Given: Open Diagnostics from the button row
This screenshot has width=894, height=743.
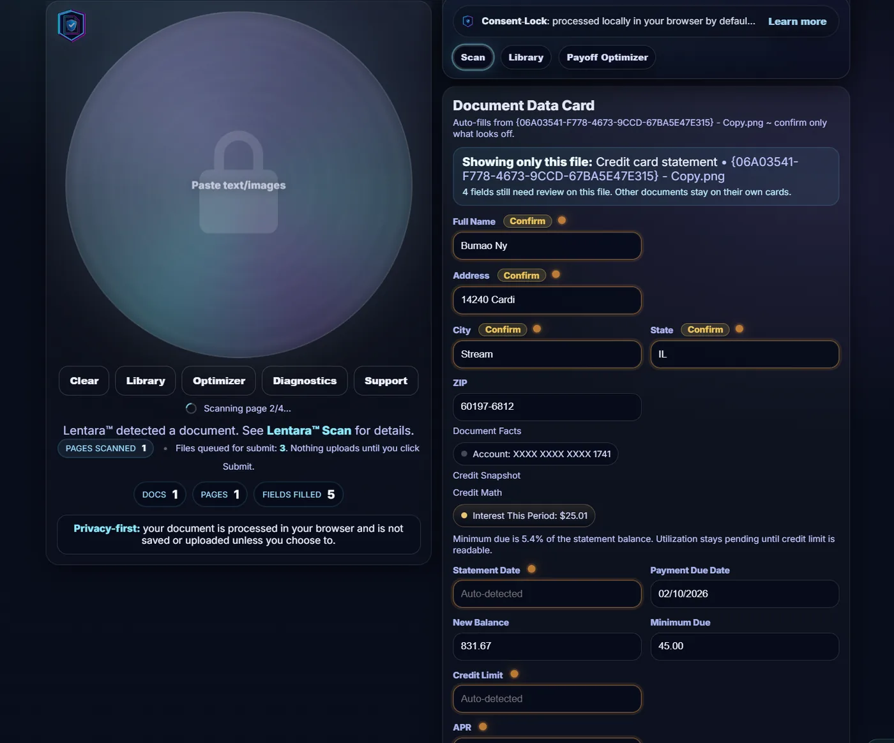Looking at the screenshot, I should [x=305, y=380].
